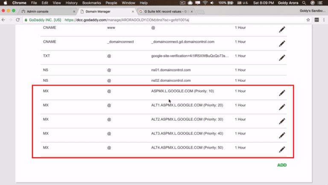Click the Siri icon in menu bar
This screenshot has height=185, width=328.
point(313,3)
